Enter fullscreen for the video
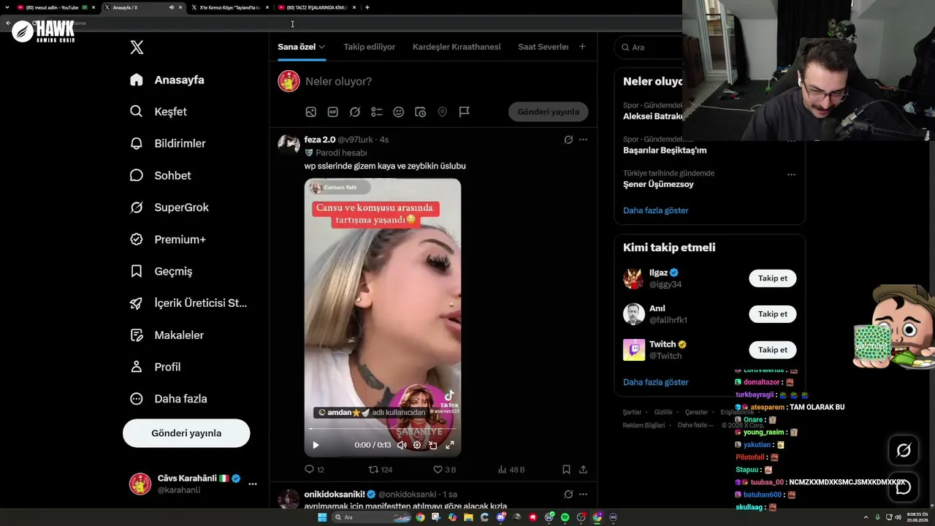The image size is (935, 526). [x=450, y=445]
